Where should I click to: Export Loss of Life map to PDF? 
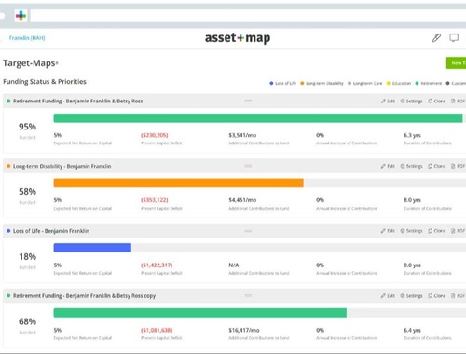pos(458,231)
